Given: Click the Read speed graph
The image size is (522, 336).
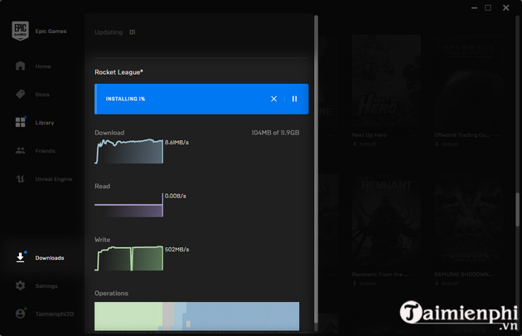Looking at the screenshot, I should (x=128, y=205).
